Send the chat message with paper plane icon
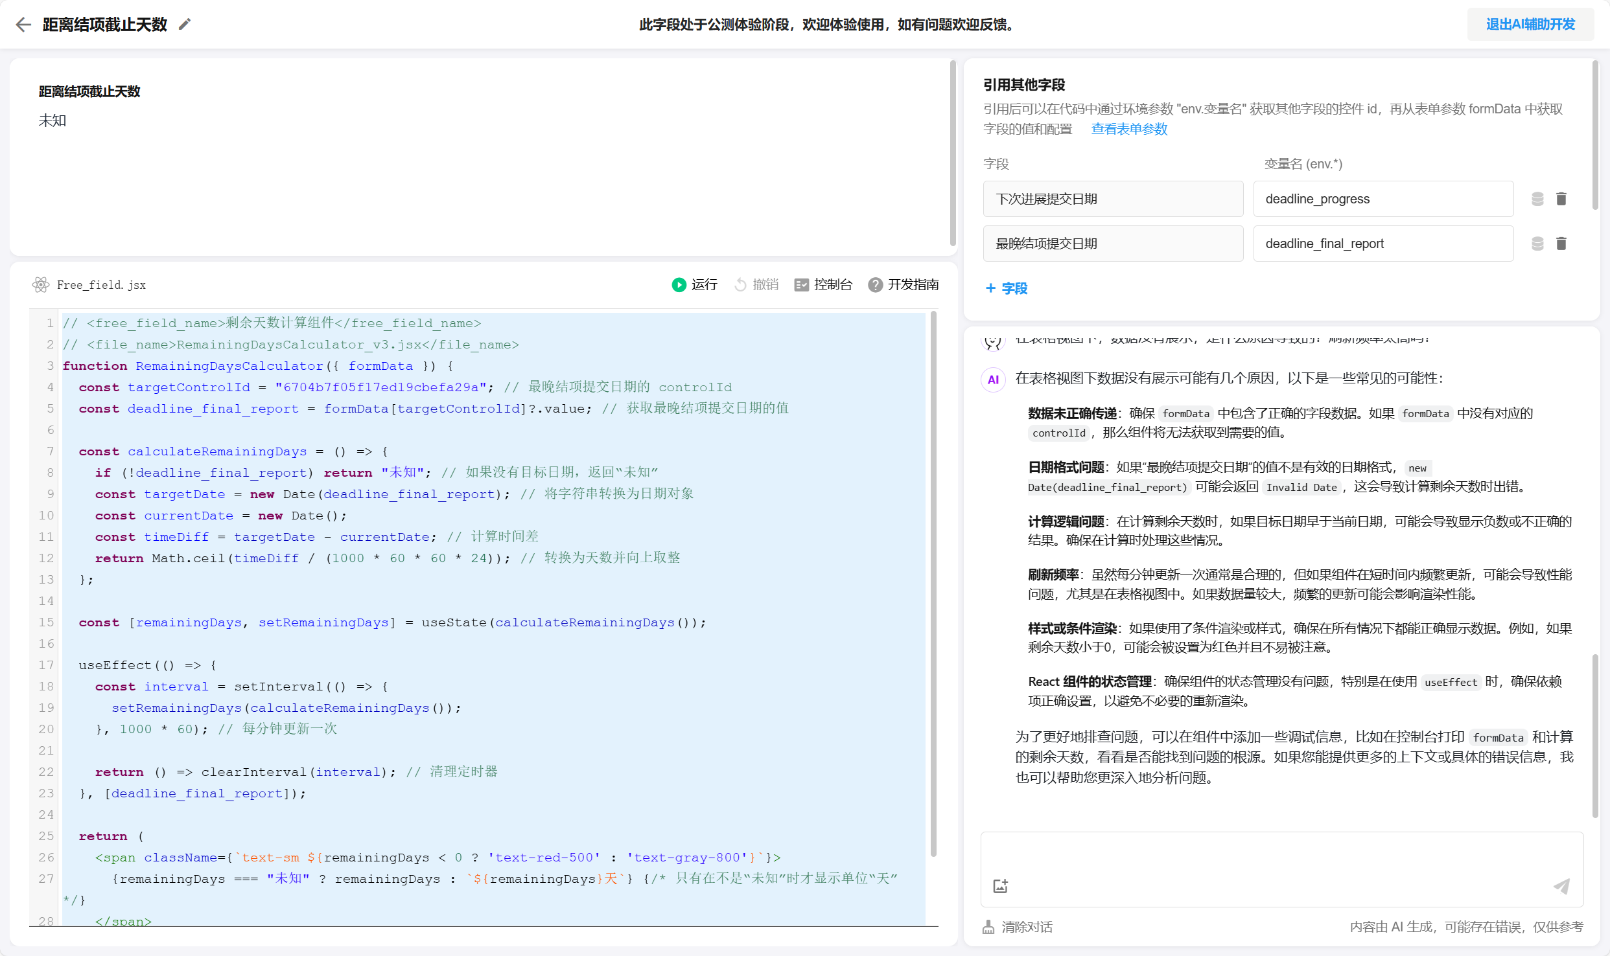This screenshot has width=1610, height=956. (1562, 886)
